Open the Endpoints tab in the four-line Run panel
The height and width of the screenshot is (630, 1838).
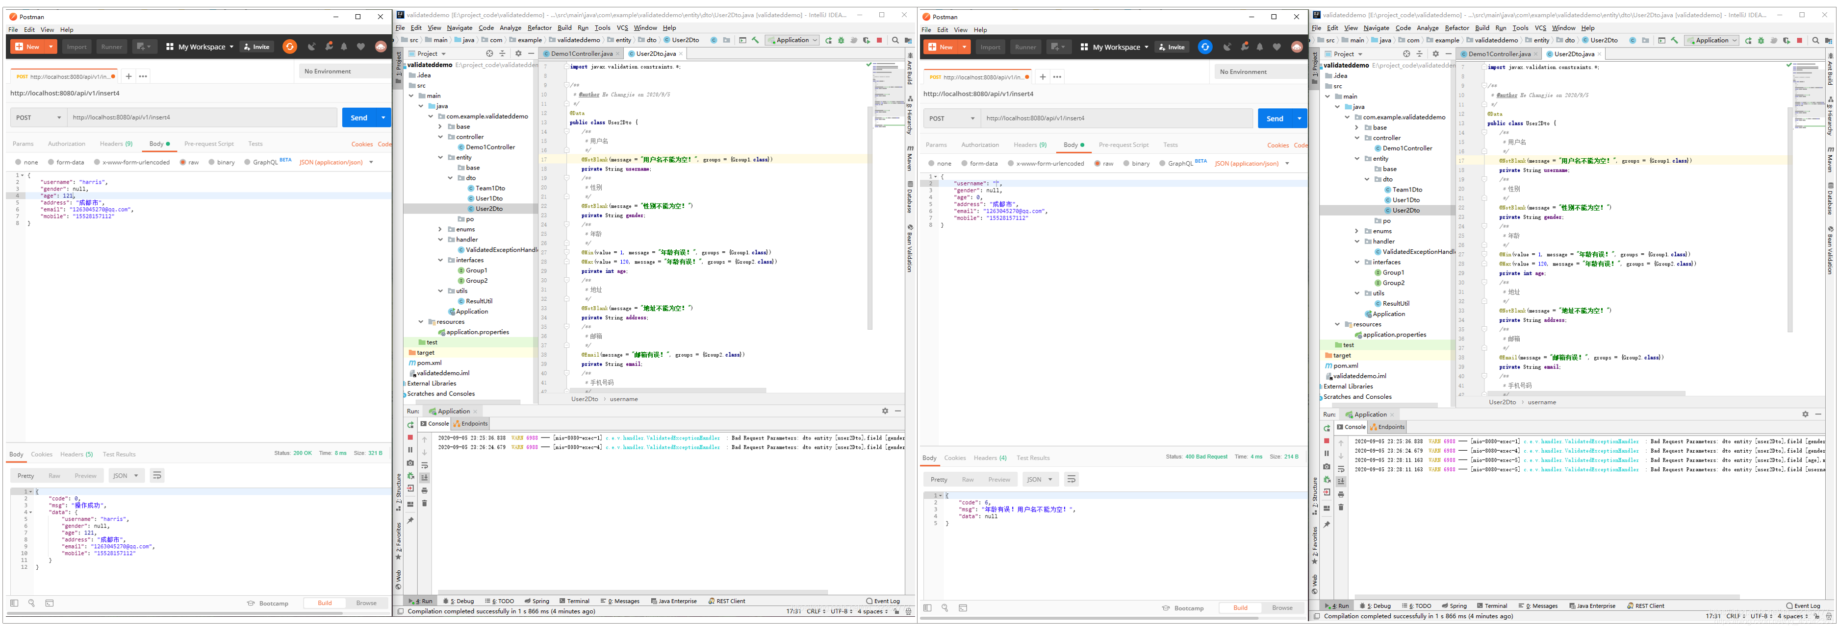pyautogui.click(x=1387, y=427)
